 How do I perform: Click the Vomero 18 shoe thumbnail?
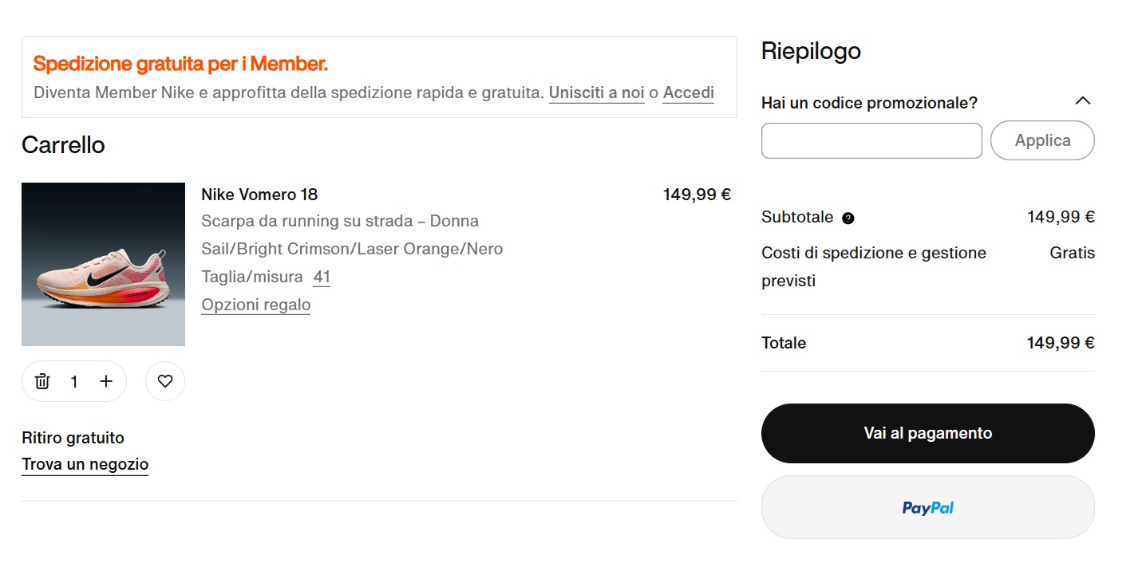[x=103, y=264]
